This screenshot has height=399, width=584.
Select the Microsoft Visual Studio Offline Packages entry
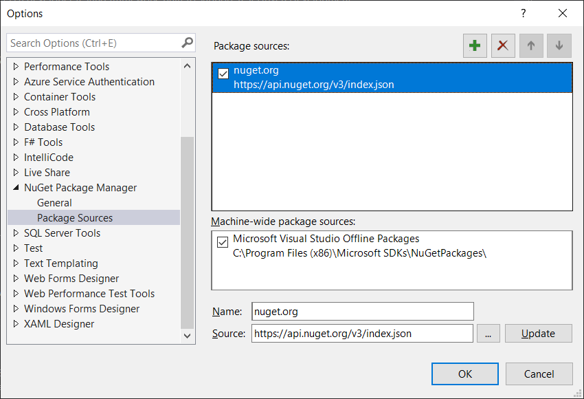392,246
